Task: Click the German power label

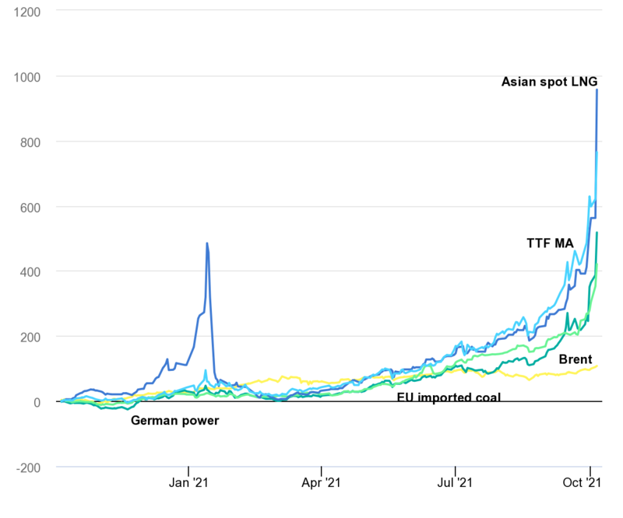Action: click(x=174, y=421)
